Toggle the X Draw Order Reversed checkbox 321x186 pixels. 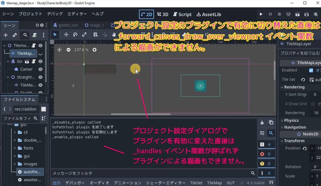(x=313, y=104)
